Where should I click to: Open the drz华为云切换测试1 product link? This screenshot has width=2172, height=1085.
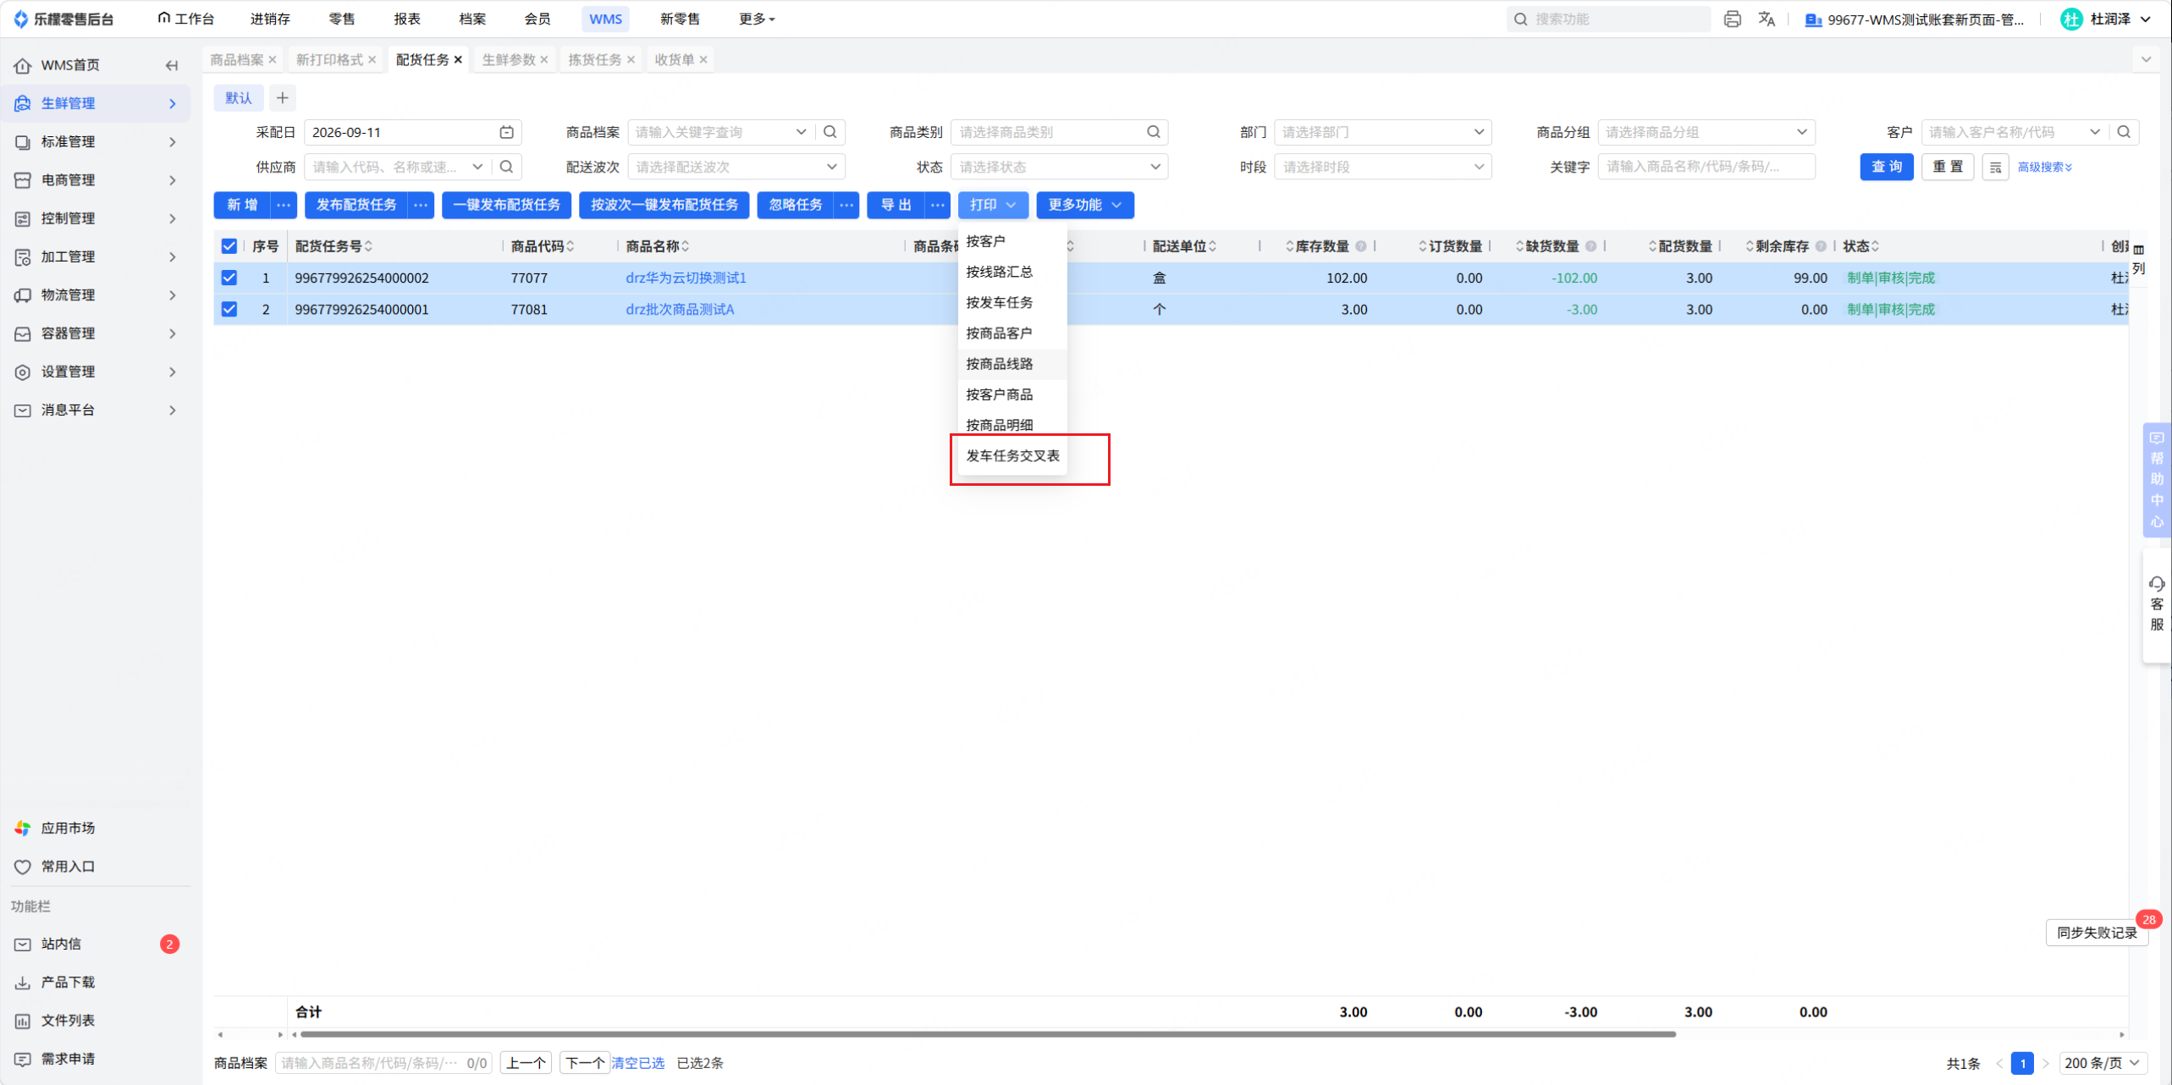pyautogui.click(x=686, y=278)
